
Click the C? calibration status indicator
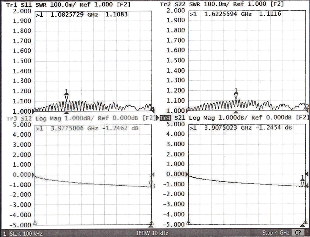297,233
